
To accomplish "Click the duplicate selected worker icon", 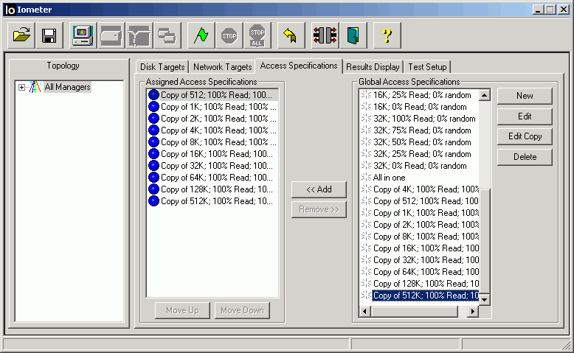I will (x=167, y=35).
